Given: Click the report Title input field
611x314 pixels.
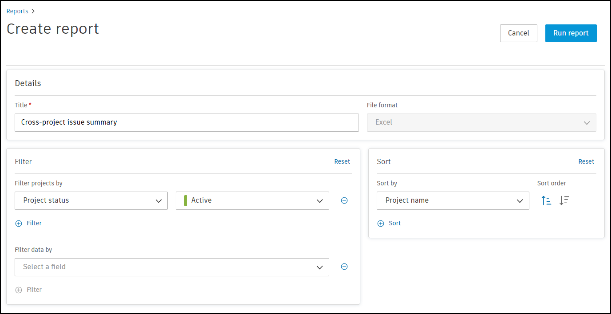Looking at the screenshot, I should (x=186, y=122).
